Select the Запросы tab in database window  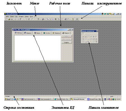(28, 33)
